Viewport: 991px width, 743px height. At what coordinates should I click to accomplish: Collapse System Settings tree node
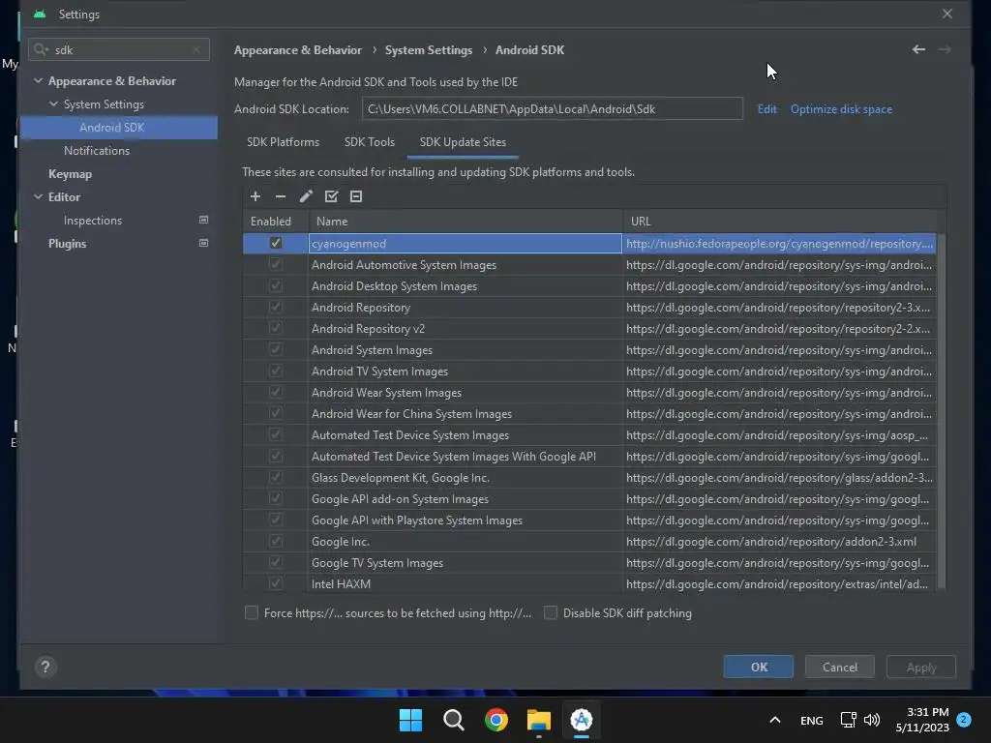coord(54,104)
